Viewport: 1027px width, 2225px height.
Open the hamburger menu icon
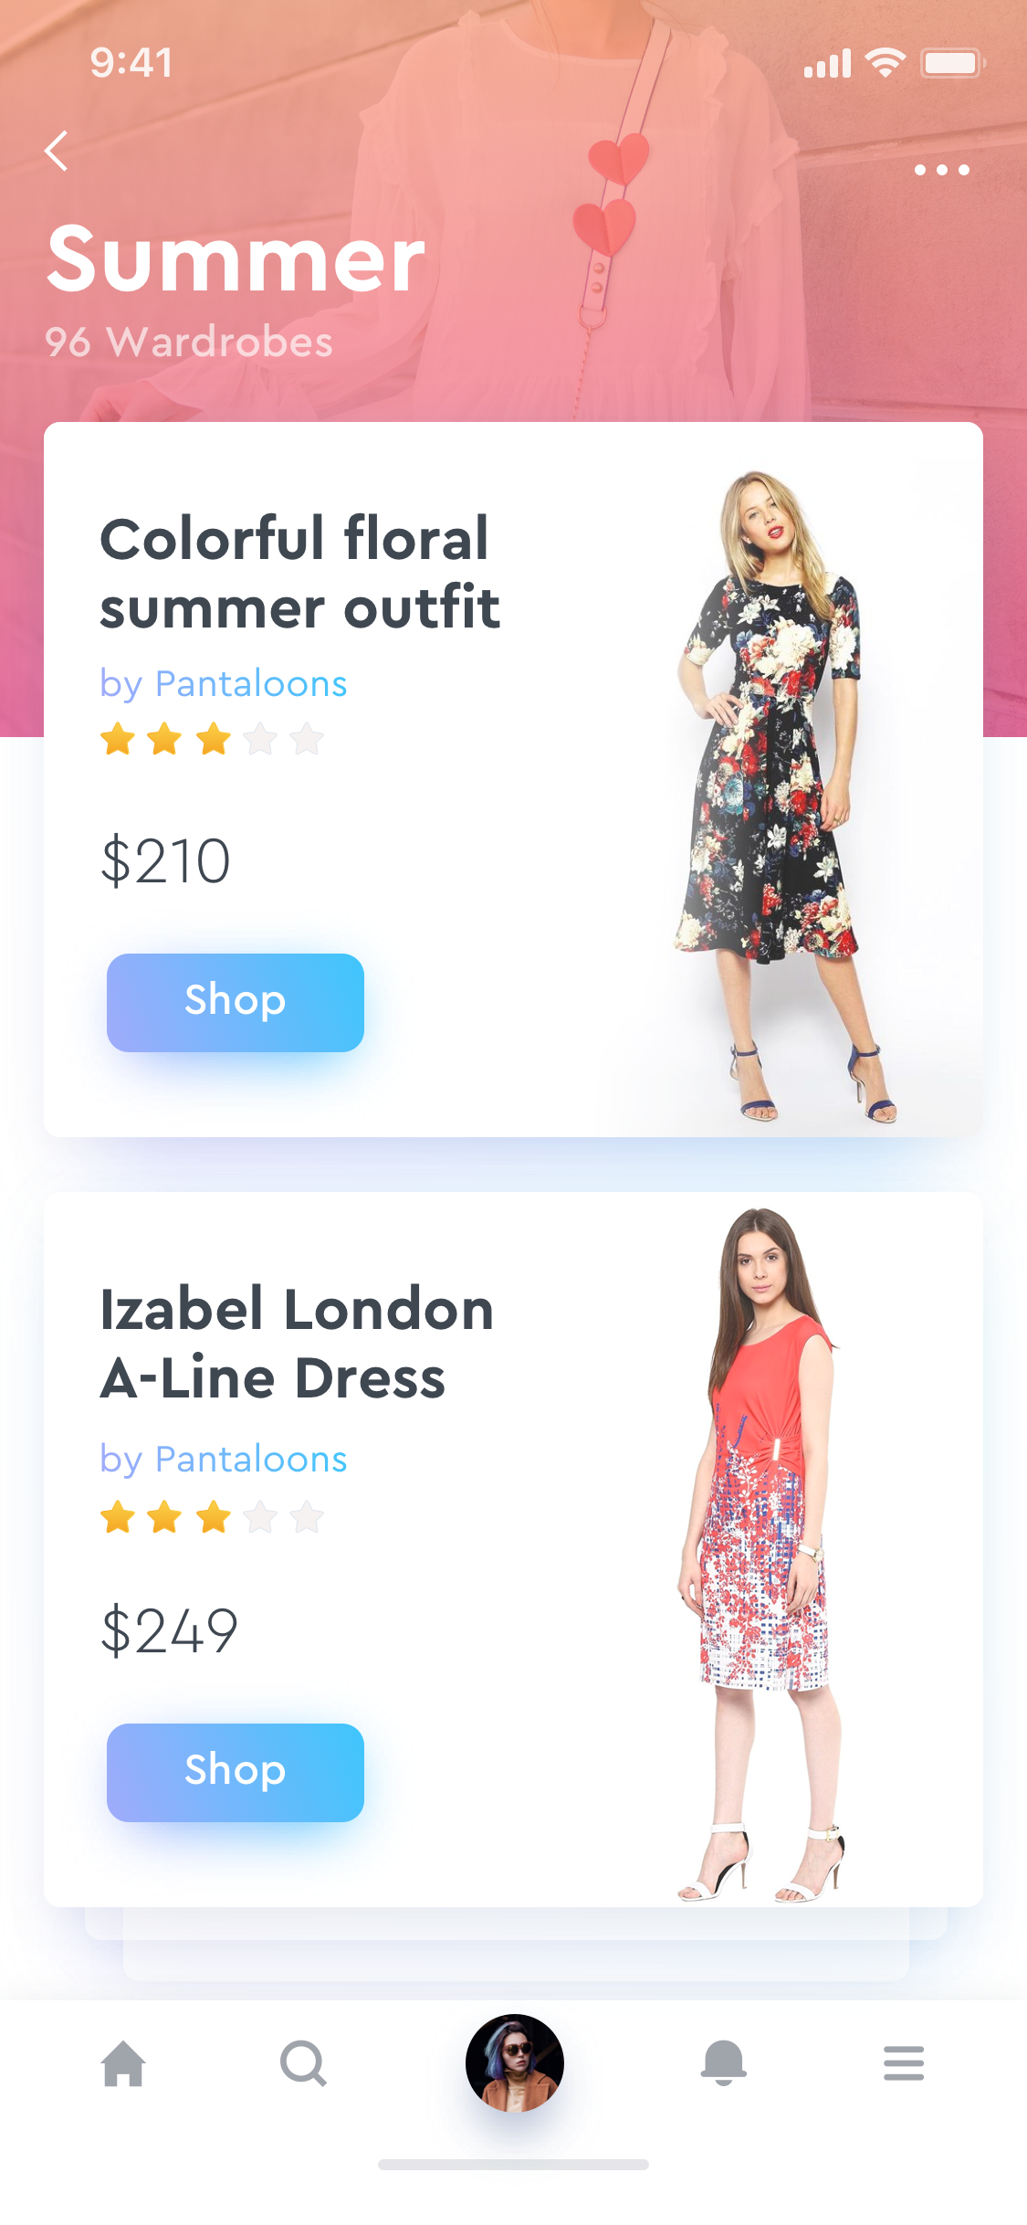[x=904, y=2063]
